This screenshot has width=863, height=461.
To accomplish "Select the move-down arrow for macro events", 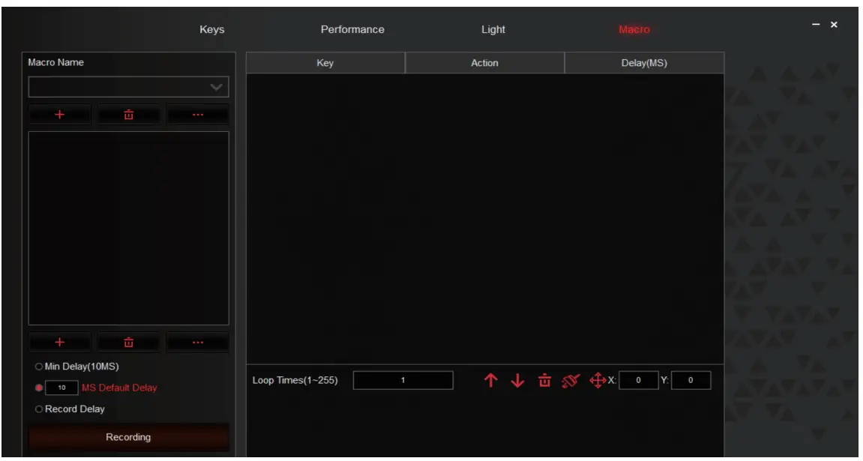I will tap(517, 381).
